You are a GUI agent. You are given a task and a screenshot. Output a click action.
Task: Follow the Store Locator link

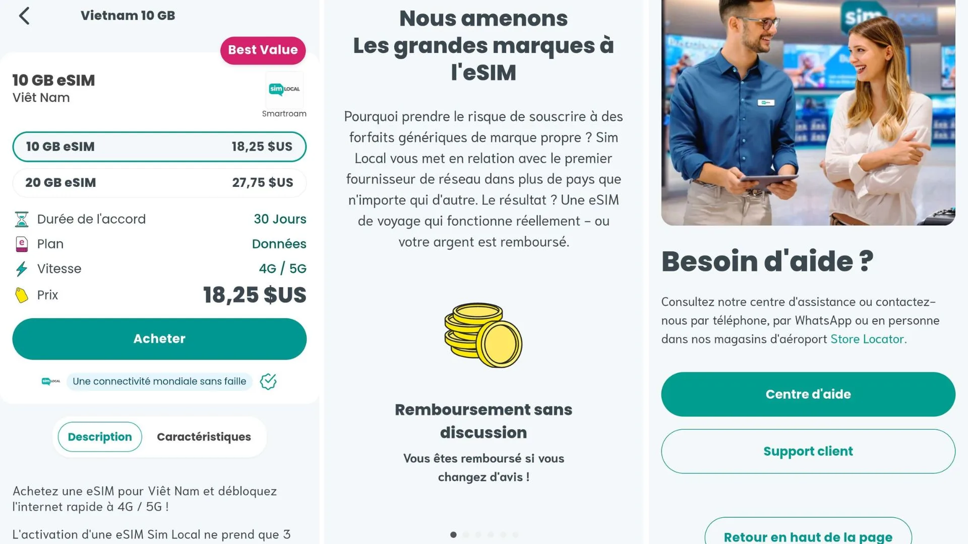coord(868,339)
